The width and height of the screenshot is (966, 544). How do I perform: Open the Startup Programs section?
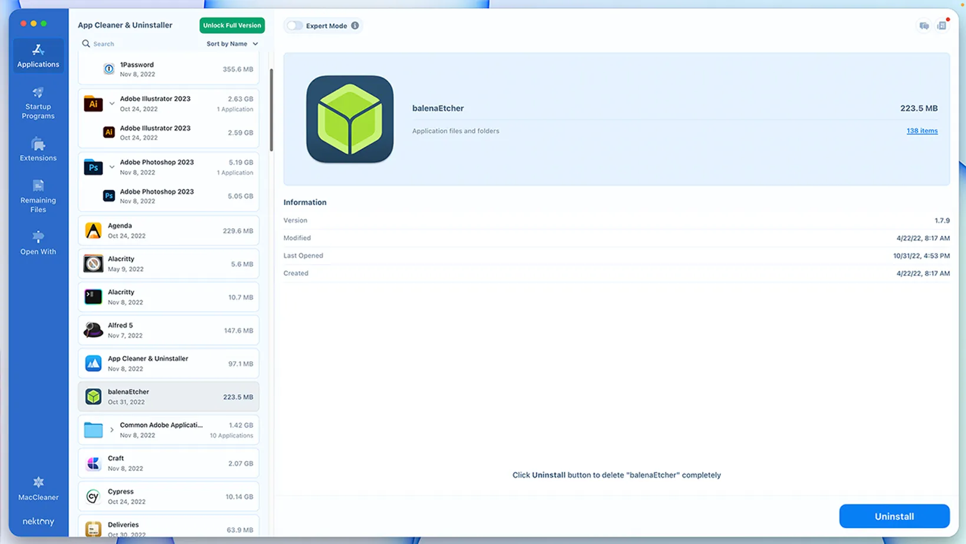coord(38,103)
